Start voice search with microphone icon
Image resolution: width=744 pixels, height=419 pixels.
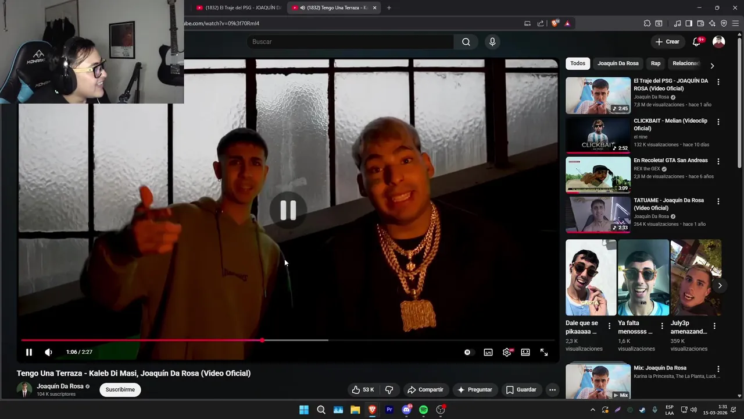[492, 42]
